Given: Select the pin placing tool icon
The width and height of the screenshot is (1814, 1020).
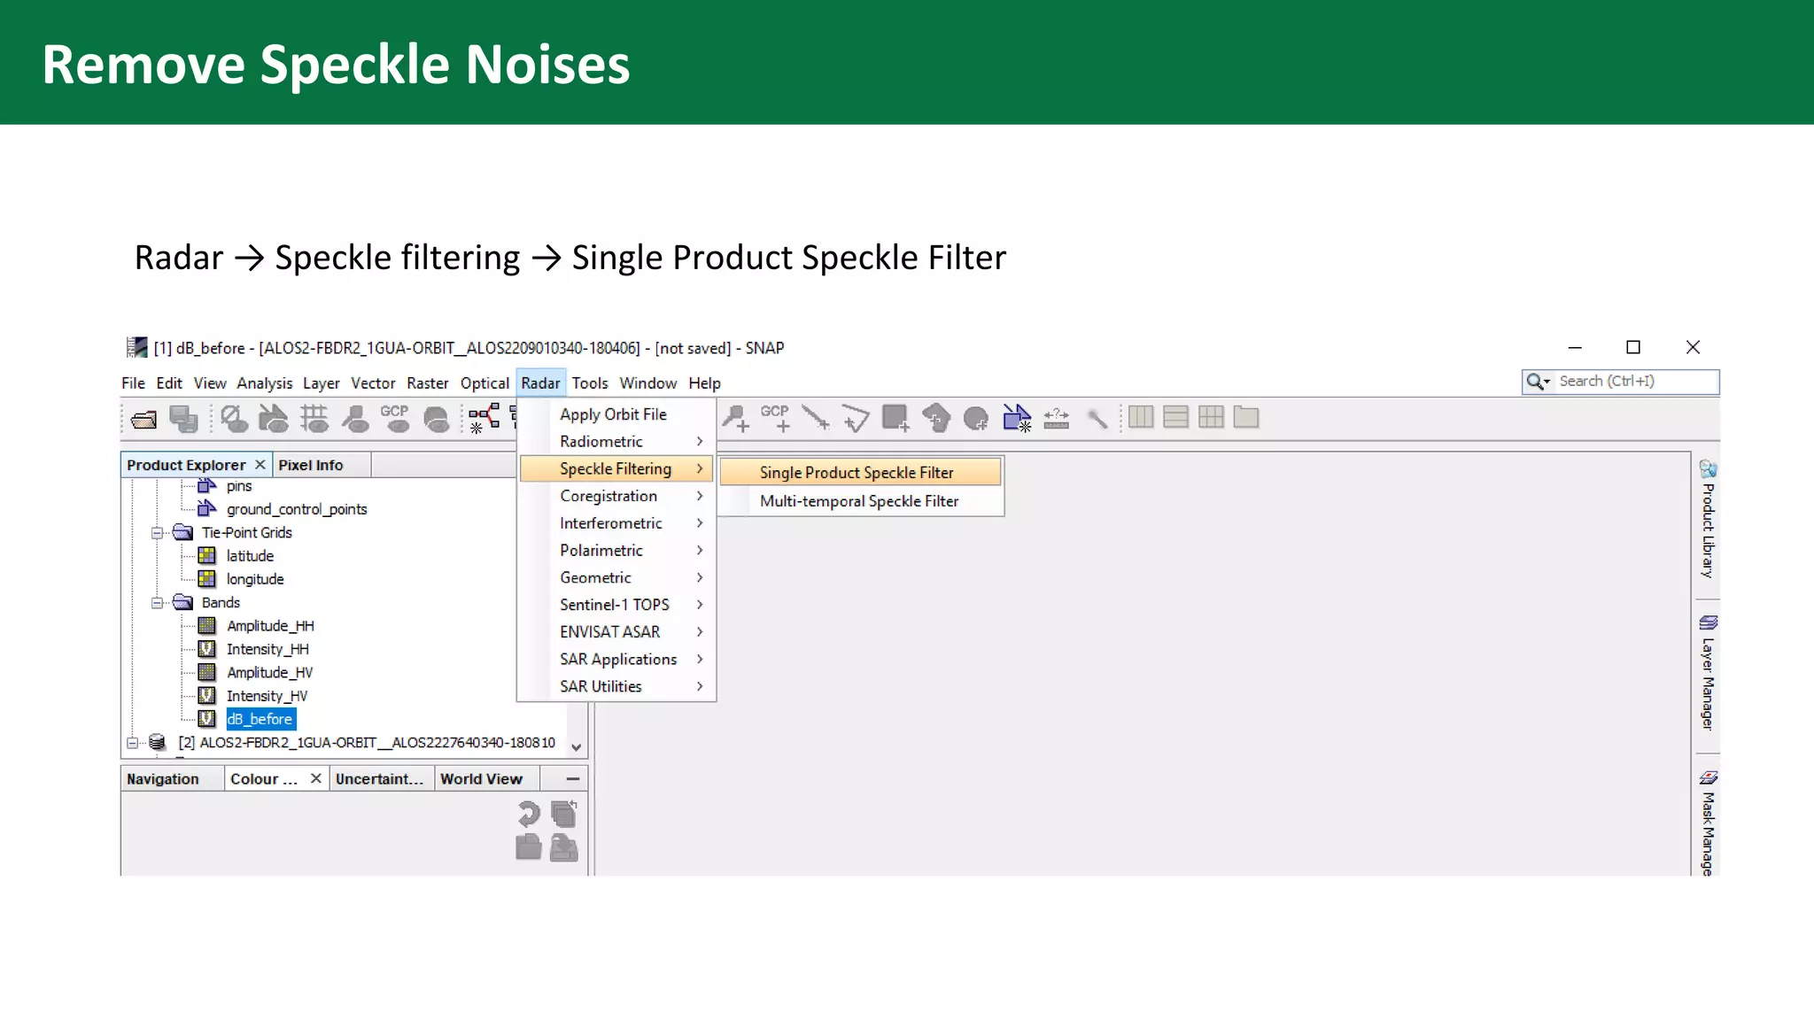Looking at the screenshot, I should (x=735, y=418).
